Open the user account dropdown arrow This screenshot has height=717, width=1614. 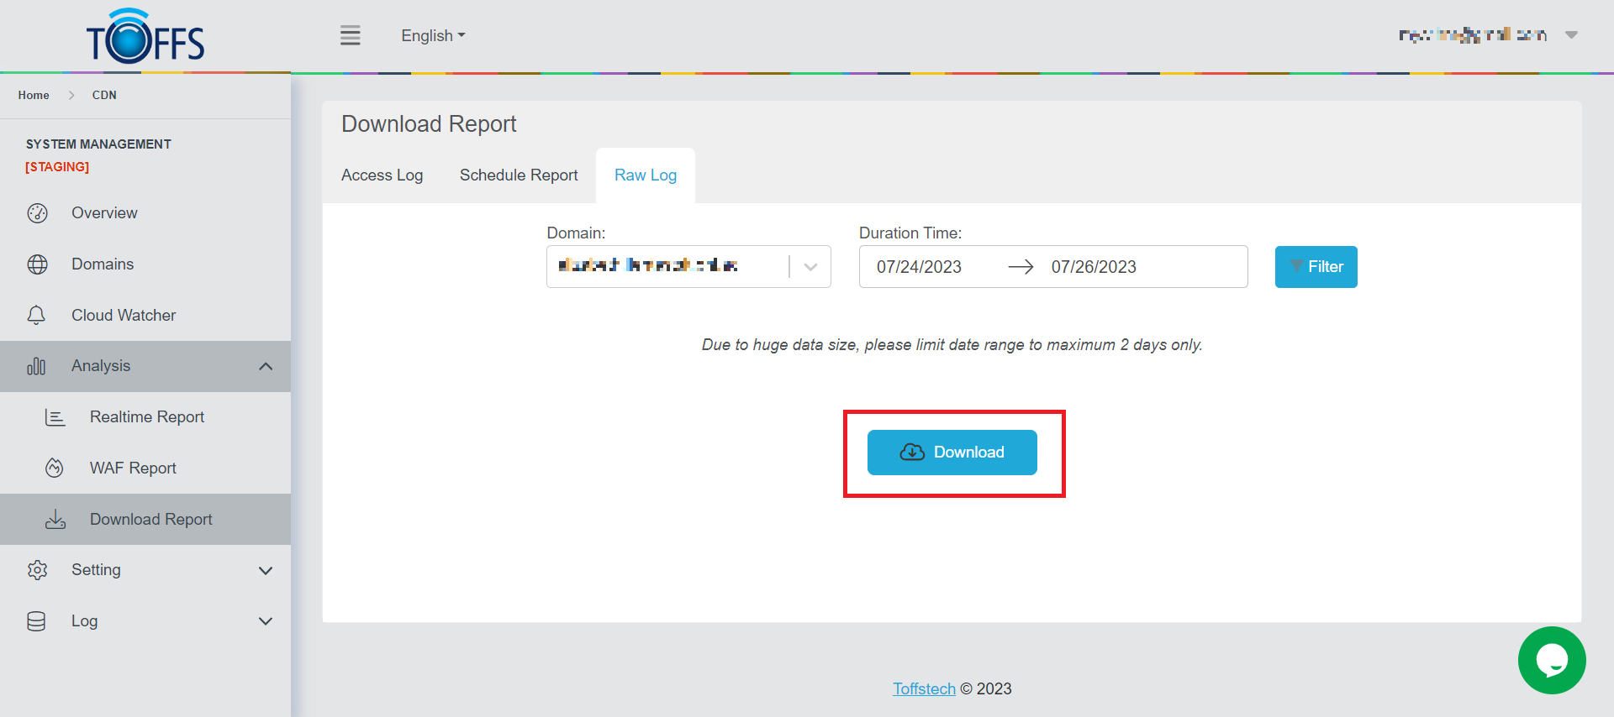point(1570,35)
